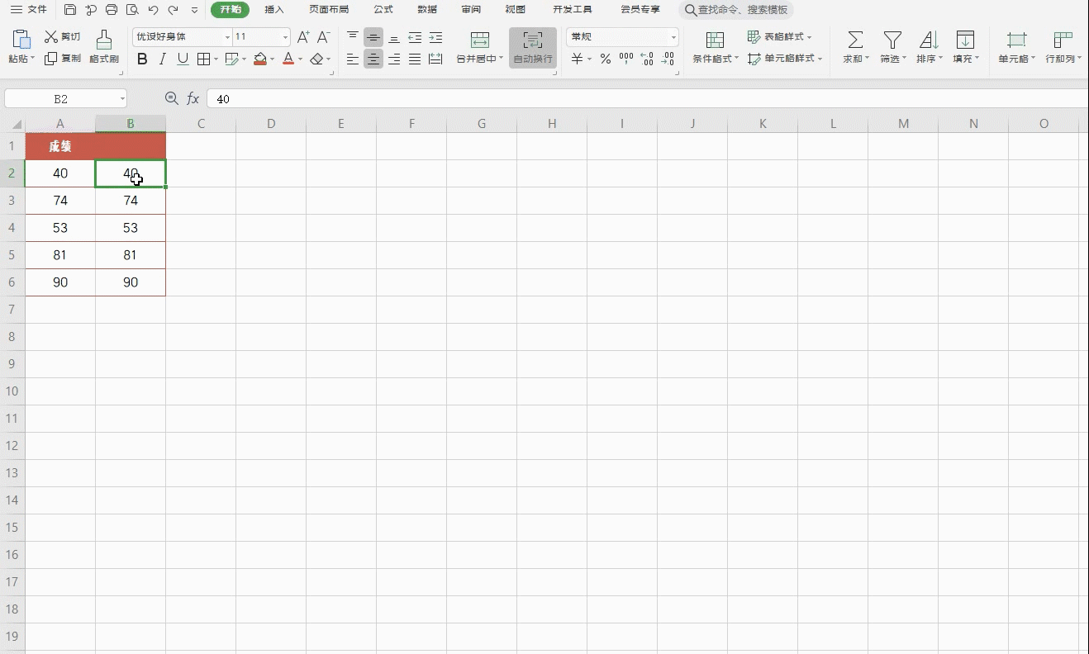Switch to the 数据 (Data) tab
Screen dimensions: 1089x654
click(x=427, y=10)
